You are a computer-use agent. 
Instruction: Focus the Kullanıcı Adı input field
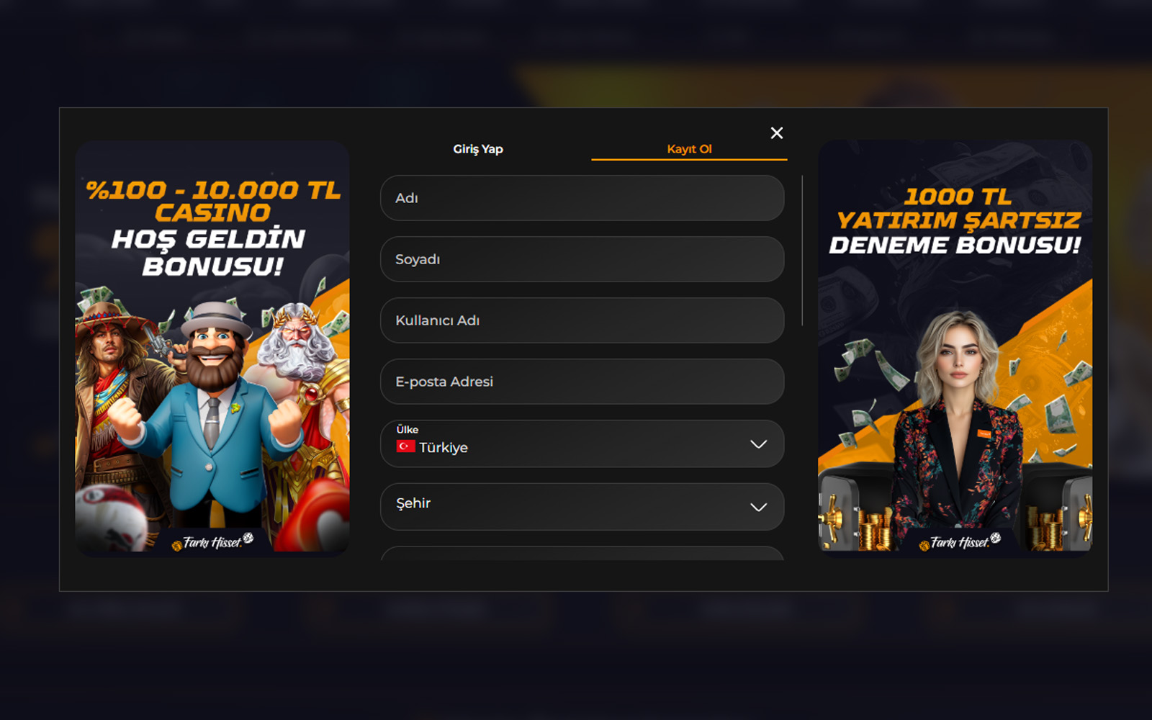click(x=582, y=320)
